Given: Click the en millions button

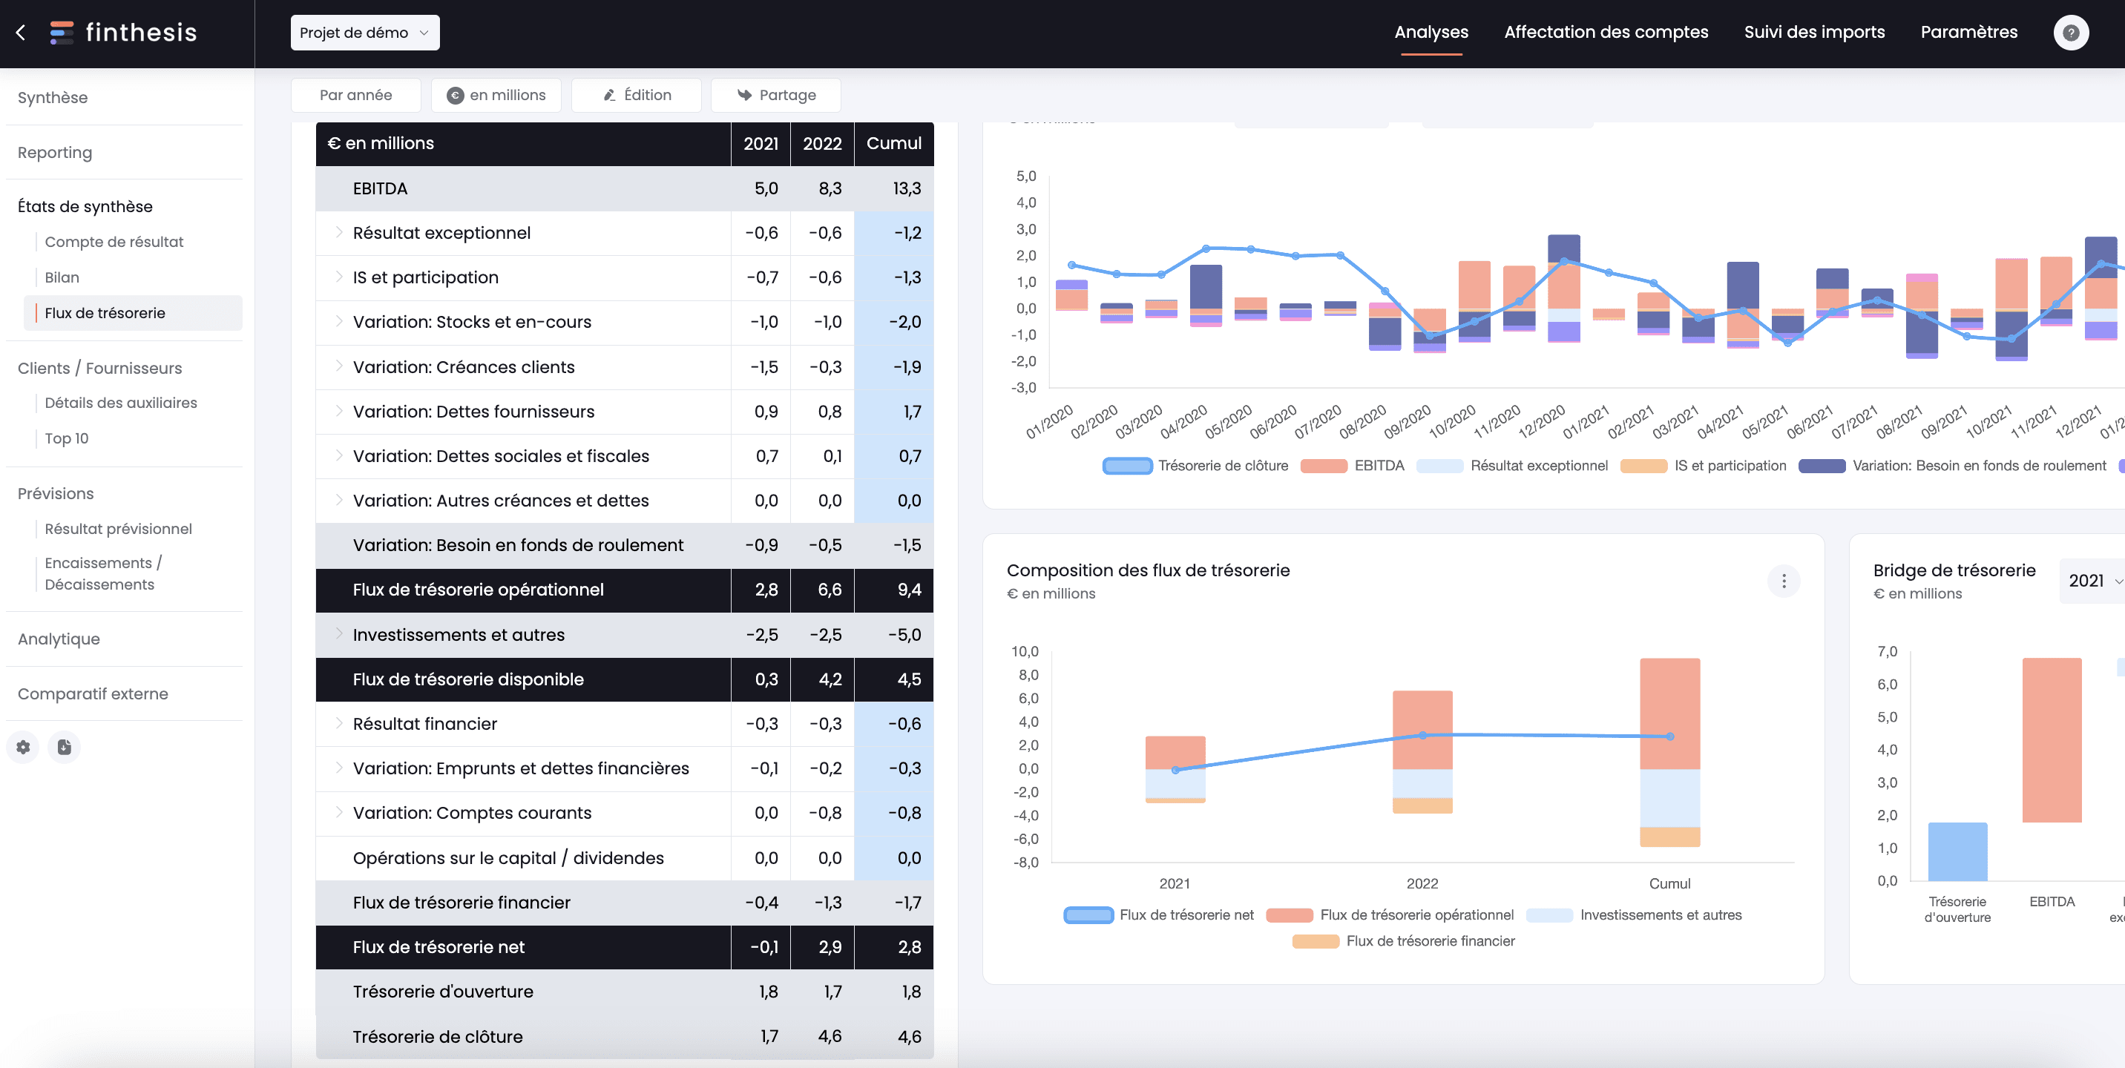Looking at the screenshot, I should [x=496, y=95].
